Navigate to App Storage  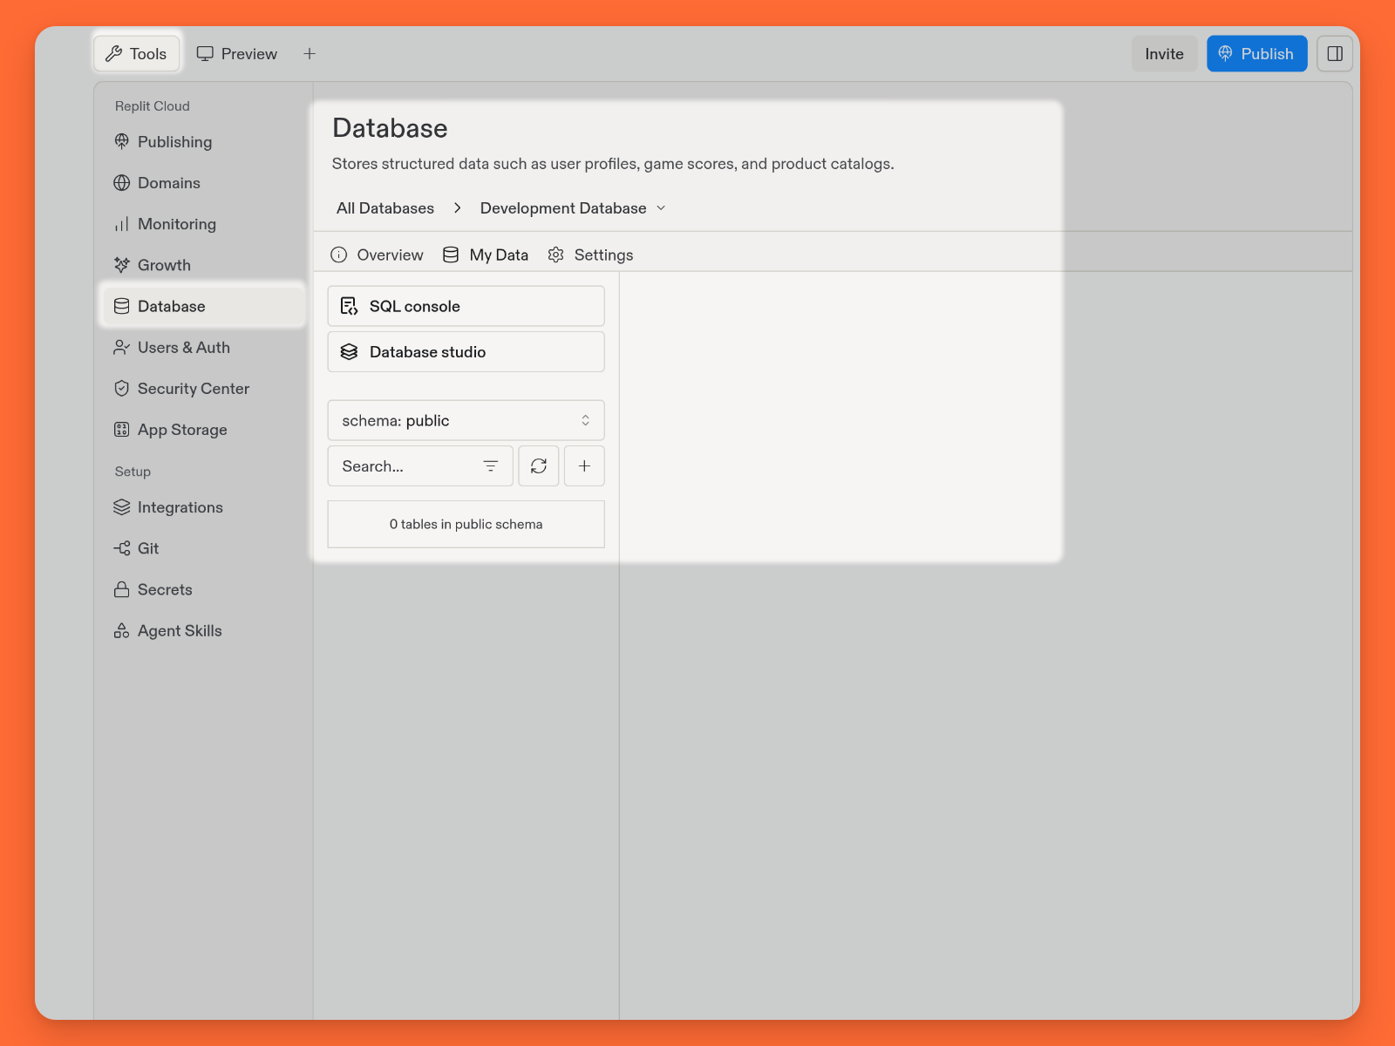point(202,430)
